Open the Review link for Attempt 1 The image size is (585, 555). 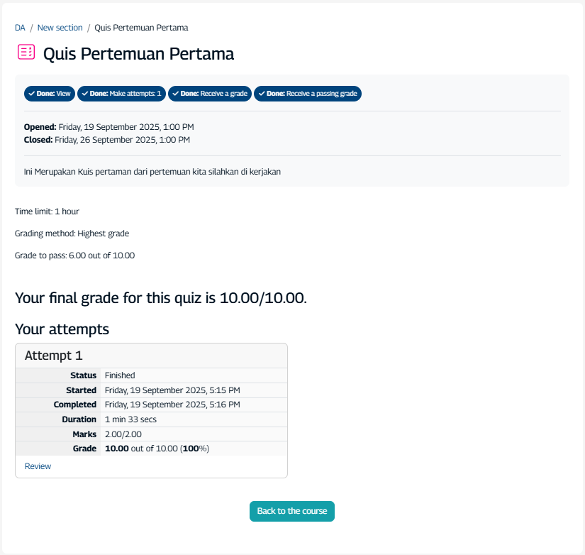click(x=38, y=466)
